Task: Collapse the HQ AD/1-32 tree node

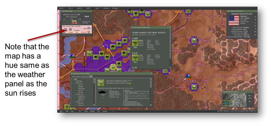Action: [x=75, y=94]
